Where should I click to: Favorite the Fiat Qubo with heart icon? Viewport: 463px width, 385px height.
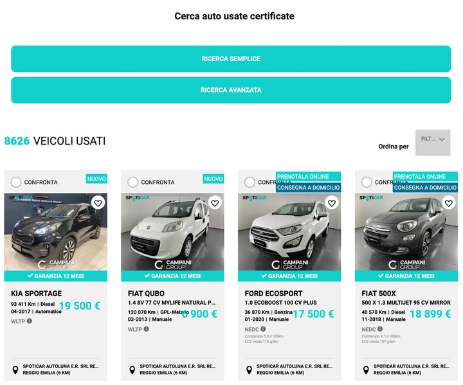point(215,203)
